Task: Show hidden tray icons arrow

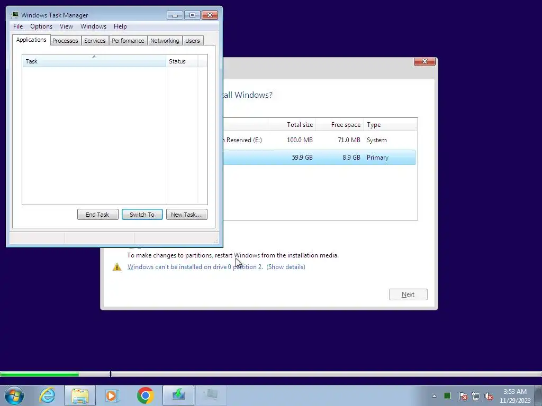Action: pos(434,396)
